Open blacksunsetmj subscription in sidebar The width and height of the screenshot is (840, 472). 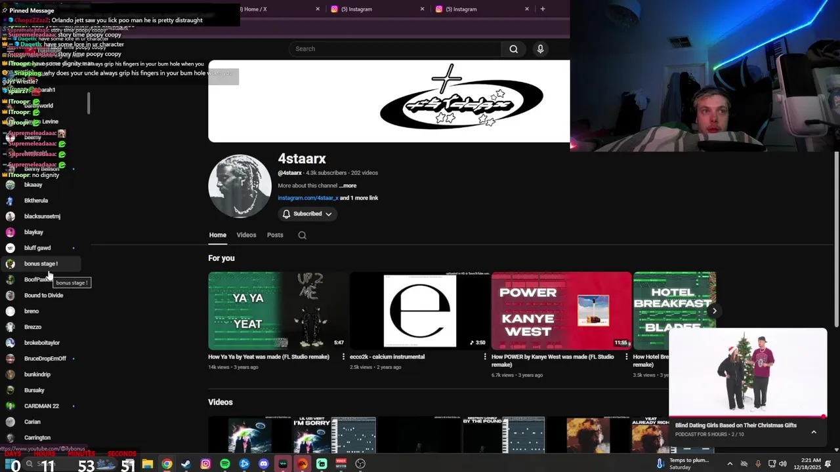point(41,216)
